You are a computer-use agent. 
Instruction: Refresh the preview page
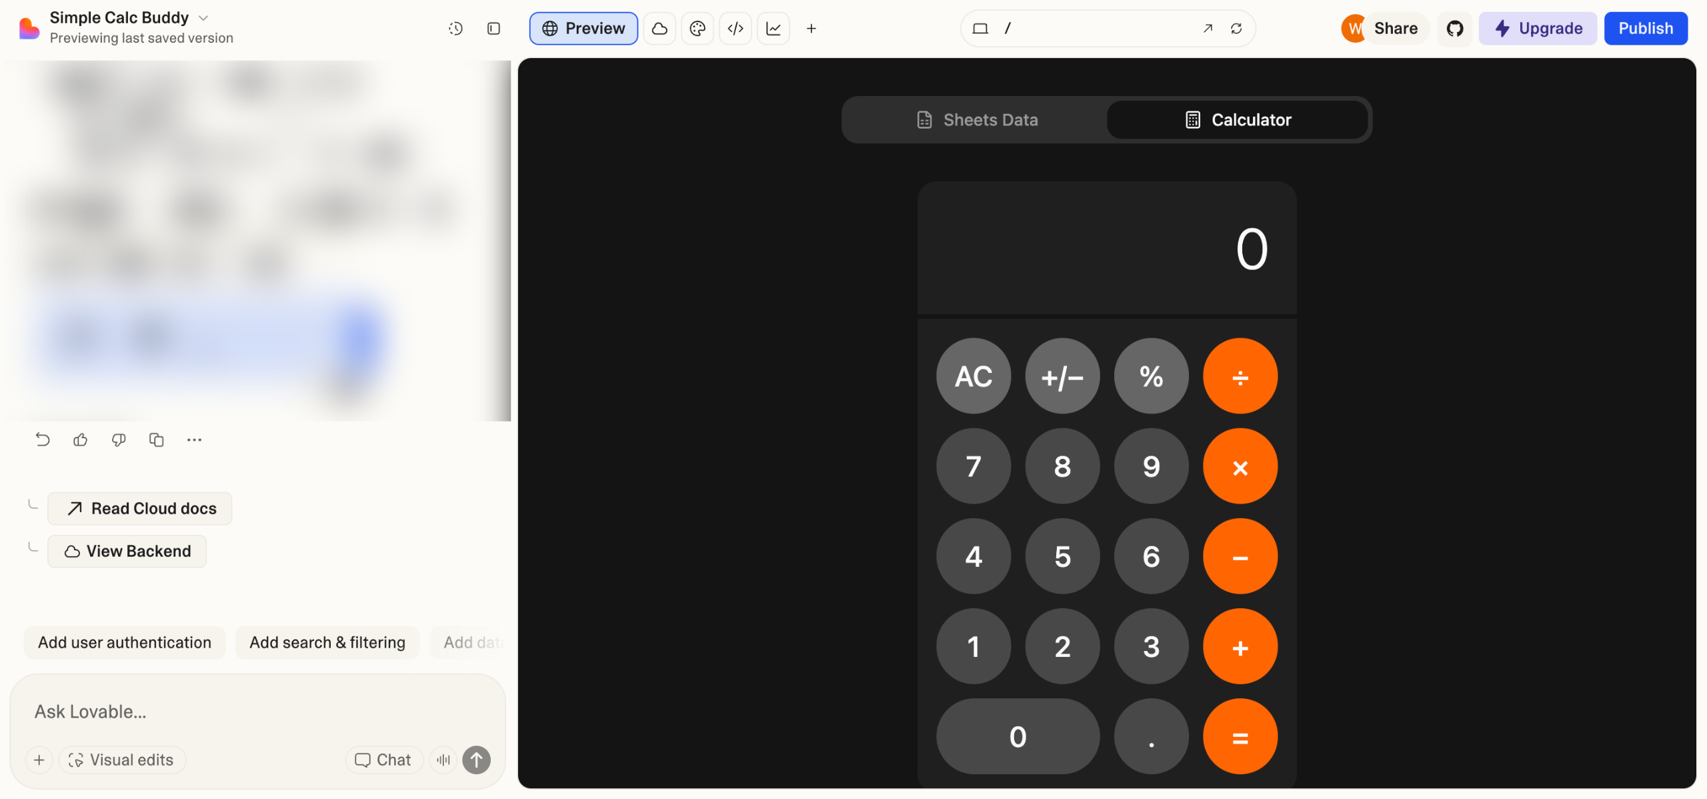[x=1236, y=29]
